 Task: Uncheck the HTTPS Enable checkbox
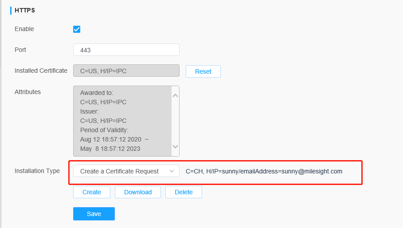tap(77, 29)
